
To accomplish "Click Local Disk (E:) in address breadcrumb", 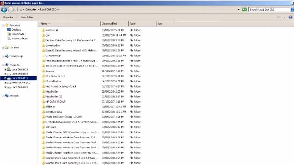I will [x=48, y=9].
